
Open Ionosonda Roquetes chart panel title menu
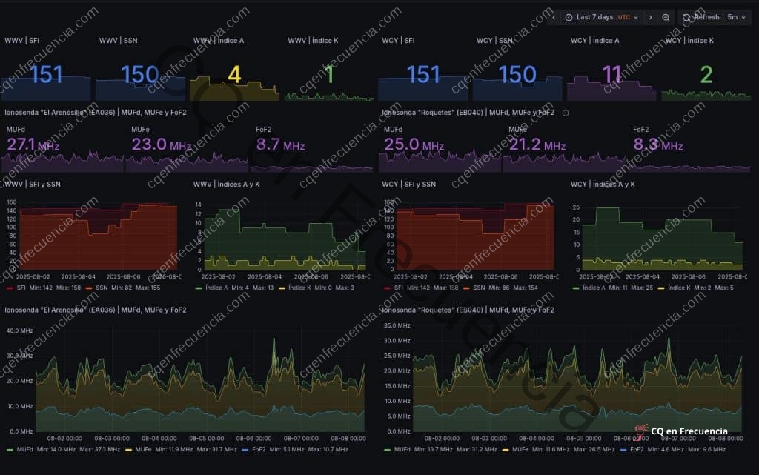point(468,310)
